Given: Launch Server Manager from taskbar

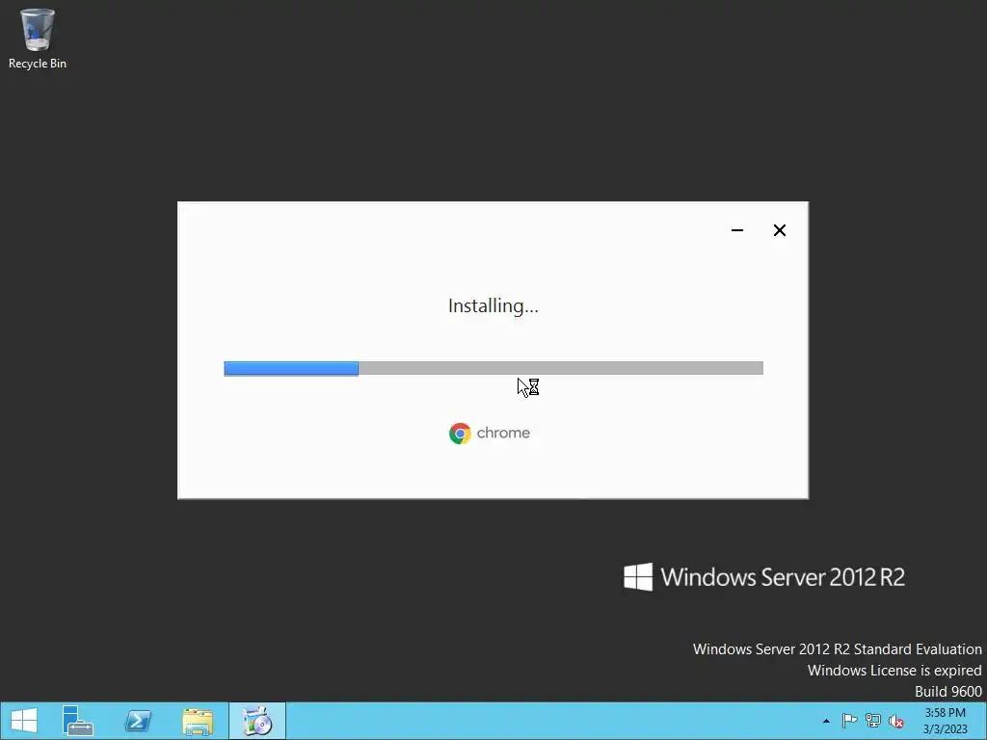Looking at the screenshot, I should coord(78,721).
